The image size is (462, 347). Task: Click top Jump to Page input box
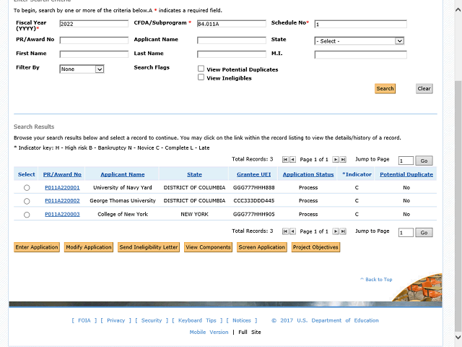pos(406,160)
